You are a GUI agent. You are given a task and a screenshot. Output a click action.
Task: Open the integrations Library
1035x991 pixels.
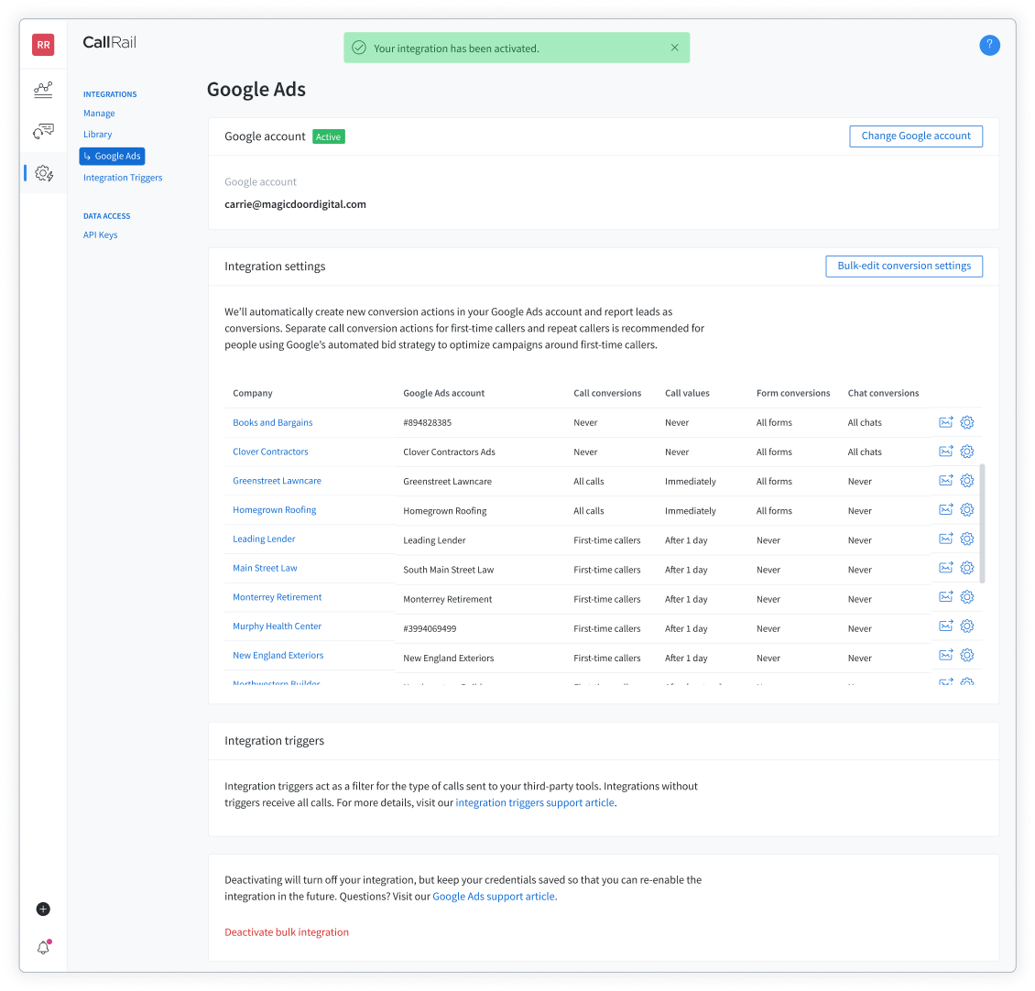click(98, 135)
